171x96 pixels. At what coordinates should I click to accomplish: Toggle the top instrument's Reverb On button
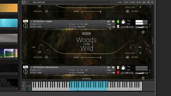127,11
